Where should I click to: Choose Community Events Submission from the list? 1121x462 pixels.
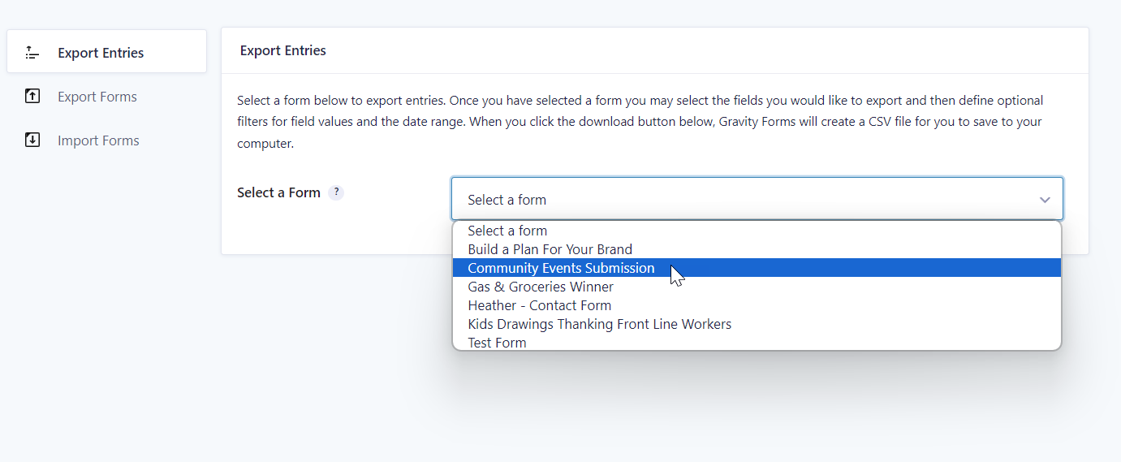[757, 268]
